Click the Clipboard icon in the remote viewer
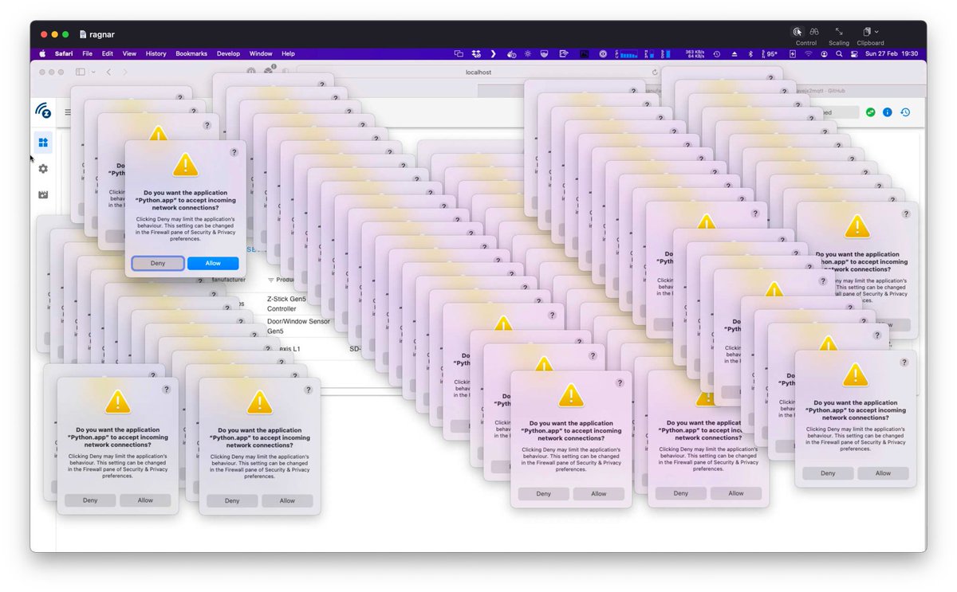Screen dimensions: 957x592 pyautogui.click(x=867, y=31)
